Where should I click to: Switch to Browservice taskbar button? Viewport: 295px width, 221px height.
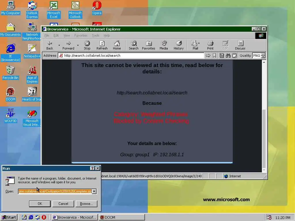pos(75,218)
